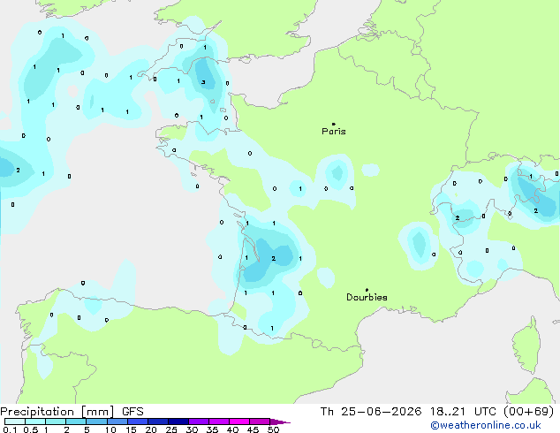The width and height of the screenshot is (560, 433).
Task: Click the Dourbies location dot marker
Action: [x=367, y=290]
